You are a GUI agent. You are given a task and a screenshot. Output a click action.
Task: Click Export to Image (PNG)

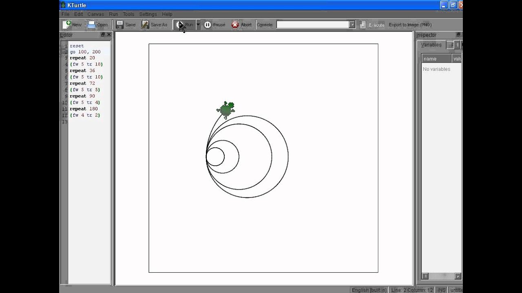410,25
